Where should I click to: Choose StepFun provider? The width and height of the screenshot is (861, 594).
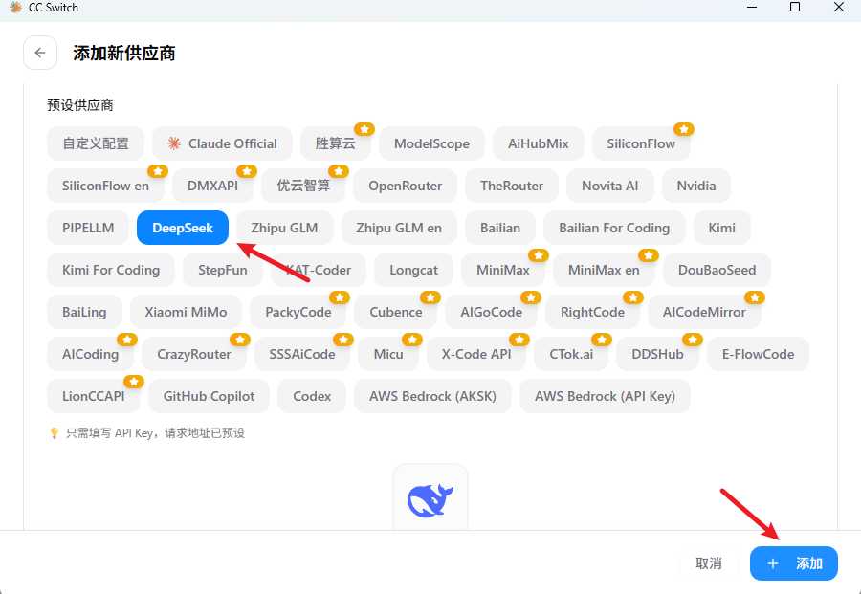tap(222, 270)
